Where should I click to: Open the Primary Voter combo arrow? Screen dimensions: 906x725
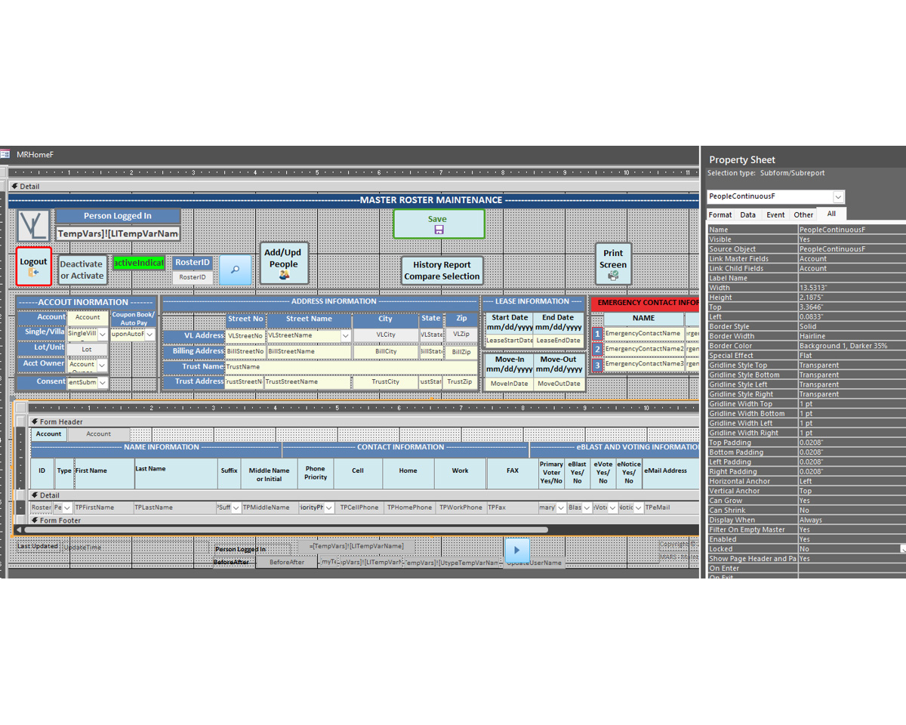tap(561, 507)
